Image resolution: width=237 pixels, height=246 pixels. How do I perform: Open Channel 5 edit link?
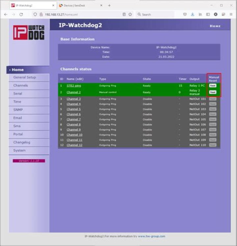click(74, 109)
